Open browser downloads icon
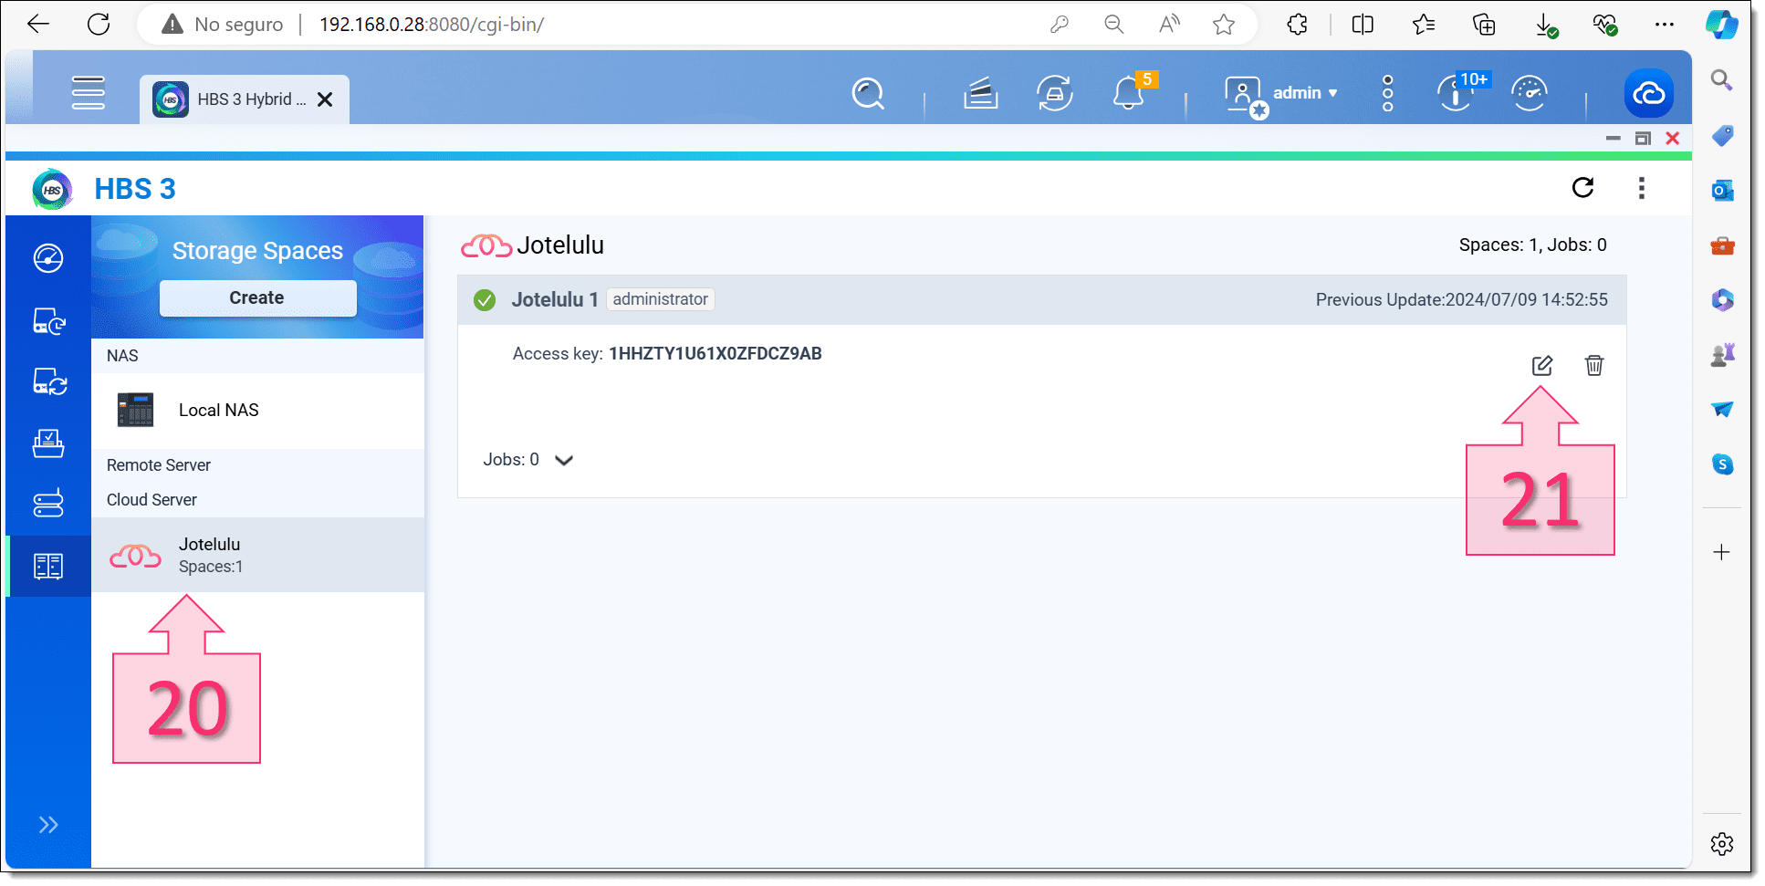This screenshot has height=886, width=1765. tap(1545, 25)
